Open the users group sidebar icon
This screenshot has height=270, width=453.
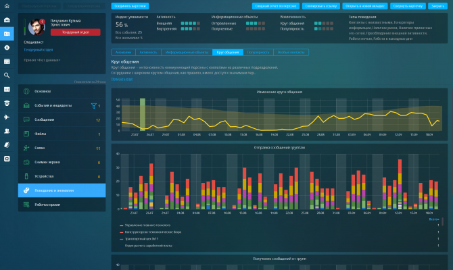click(x=7, y=131)
